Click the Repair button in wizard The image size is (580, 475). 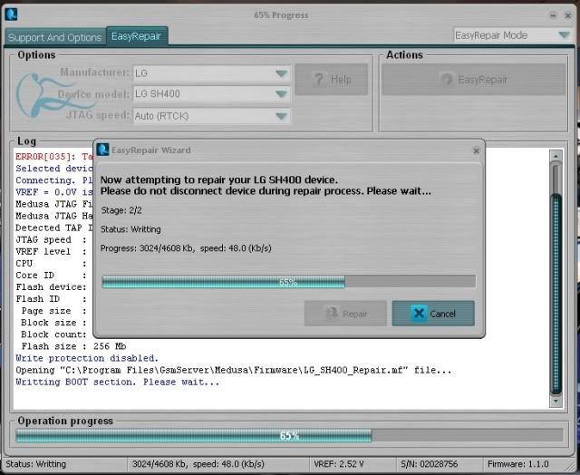click(x=345, y=314)
